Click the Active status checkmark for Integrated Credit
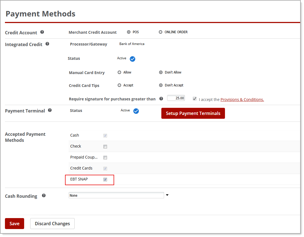This screenshot has height=237, width=304. (133, 59)
